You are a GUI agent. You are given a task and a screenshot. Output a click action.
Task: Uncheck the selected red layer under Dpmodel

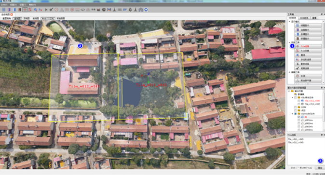(x=298, y=117)
